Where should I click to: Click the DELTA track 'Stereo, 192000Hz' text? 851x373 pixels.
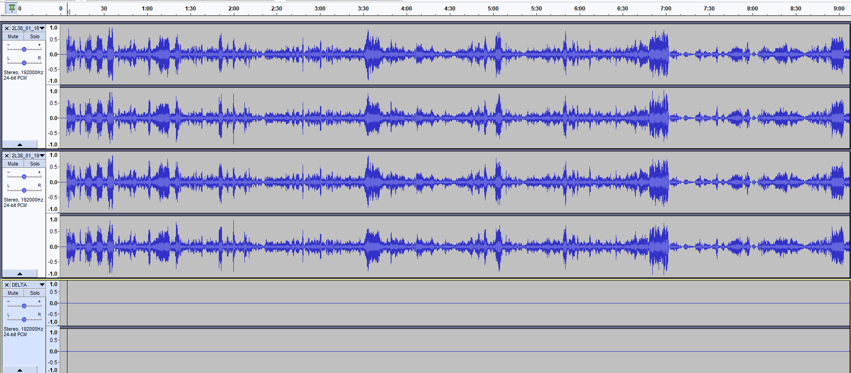point(23,329)
